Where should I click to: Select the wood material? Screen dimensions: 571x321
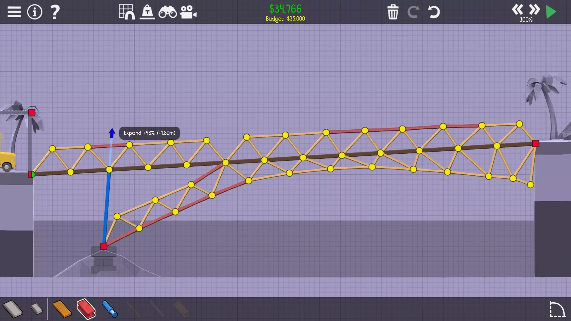pyautogui.click(x=62, y=309)
